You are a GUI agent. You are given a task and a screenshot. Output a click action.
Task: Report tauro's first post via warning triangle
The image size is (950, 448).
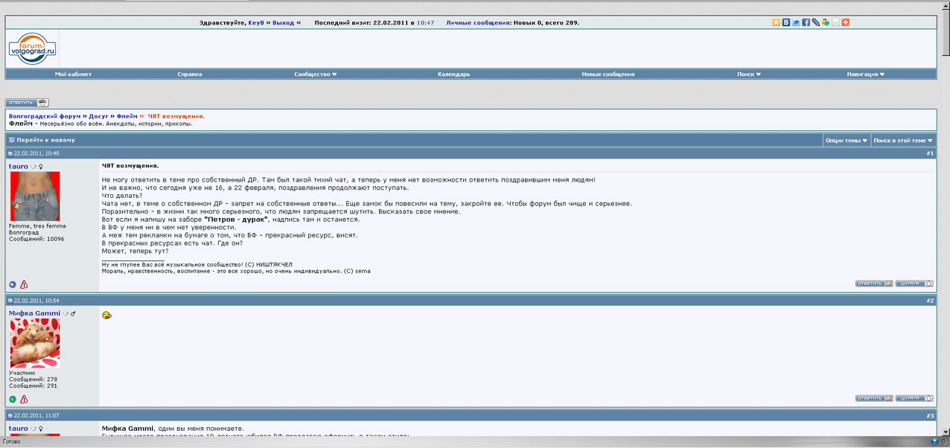(x=24, y=284)
